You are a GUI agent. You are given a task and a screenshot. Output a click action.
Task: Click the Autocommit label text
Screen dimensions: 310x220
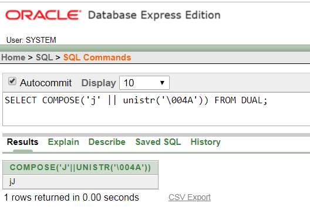46,83
